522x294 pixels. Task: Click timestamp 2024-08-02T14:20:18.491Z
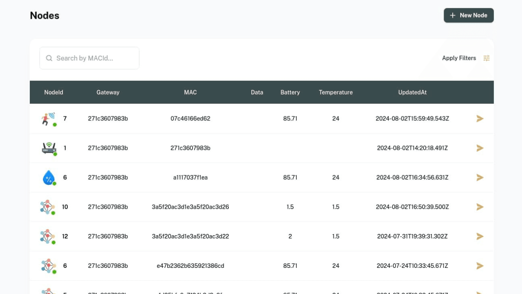pyautogui.click(x=412, y=148)
